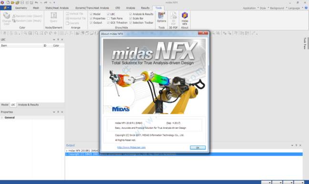Image resolution: width=309 pixels, height=184 pixels.
Task: Untick the Model checkbox in Show/Hide group
Action: 91,14
